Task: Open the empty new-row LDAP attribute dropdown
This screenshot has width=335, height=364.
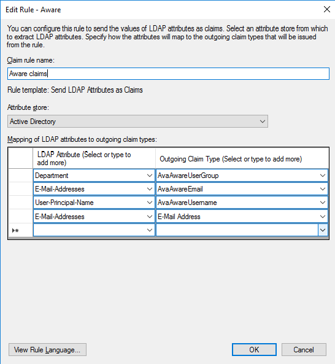Action: click(x=150, y=230)
